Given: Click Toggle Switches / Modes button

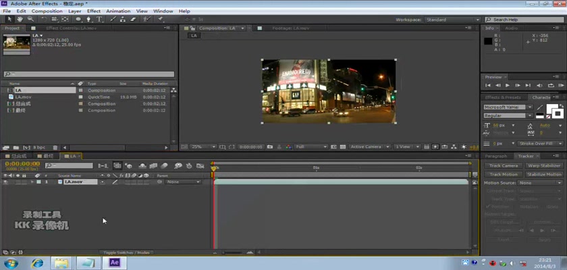Looking at the screenshot, I should [x=127, y=252].
